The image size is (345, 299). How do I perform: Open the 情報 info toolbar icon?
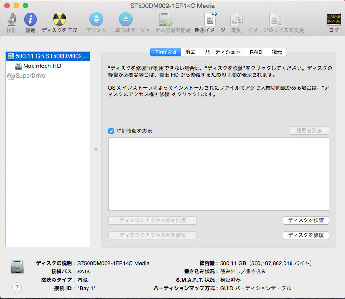point(30,20)
